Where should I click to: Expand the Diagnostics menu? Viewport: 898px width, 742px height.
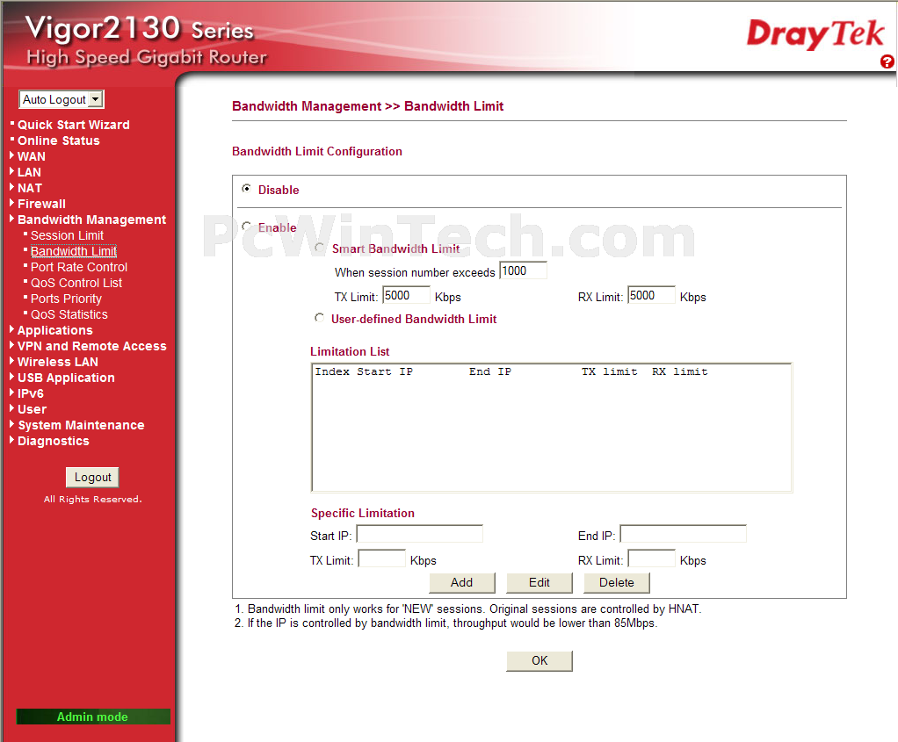[x=54, y=442]
